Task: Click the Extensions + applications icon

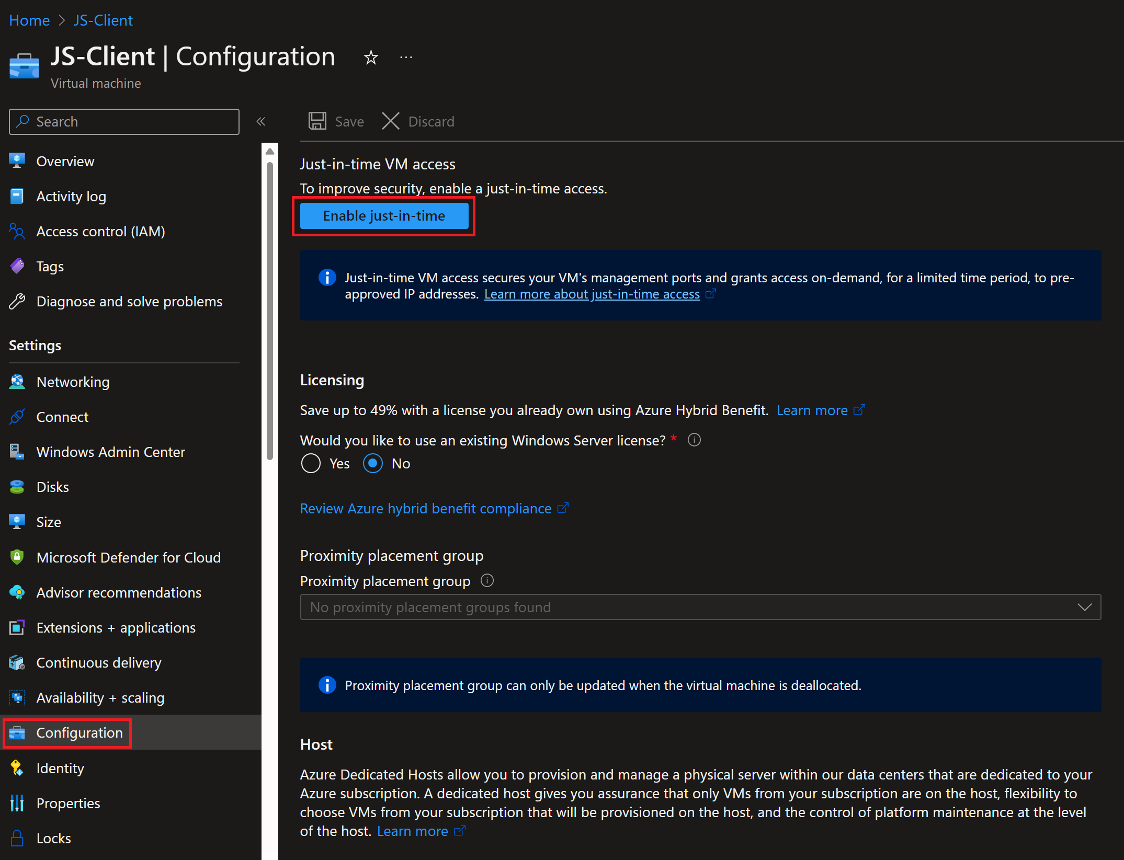Action: [17, 627]
